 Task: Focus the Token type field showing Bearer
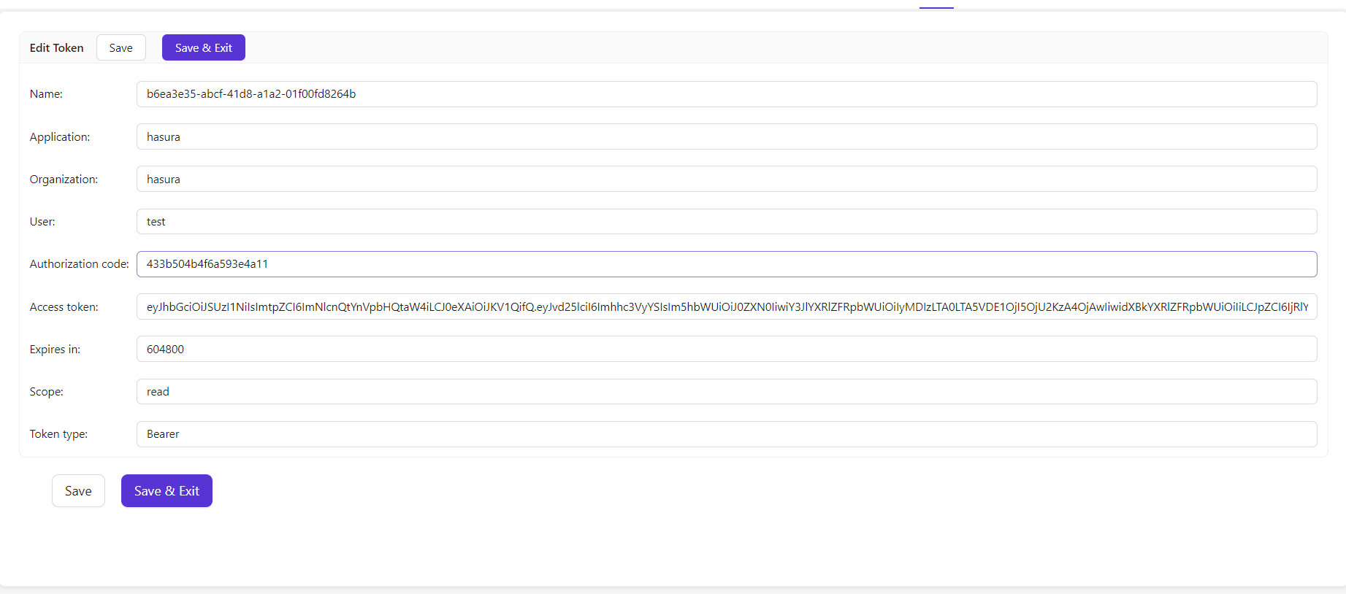726,434
